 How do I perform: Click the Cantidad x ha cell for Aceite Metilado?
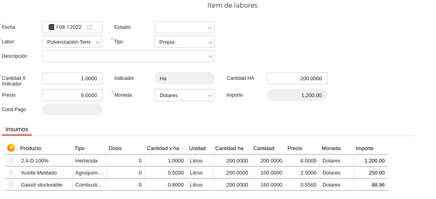tap(166, 173)
